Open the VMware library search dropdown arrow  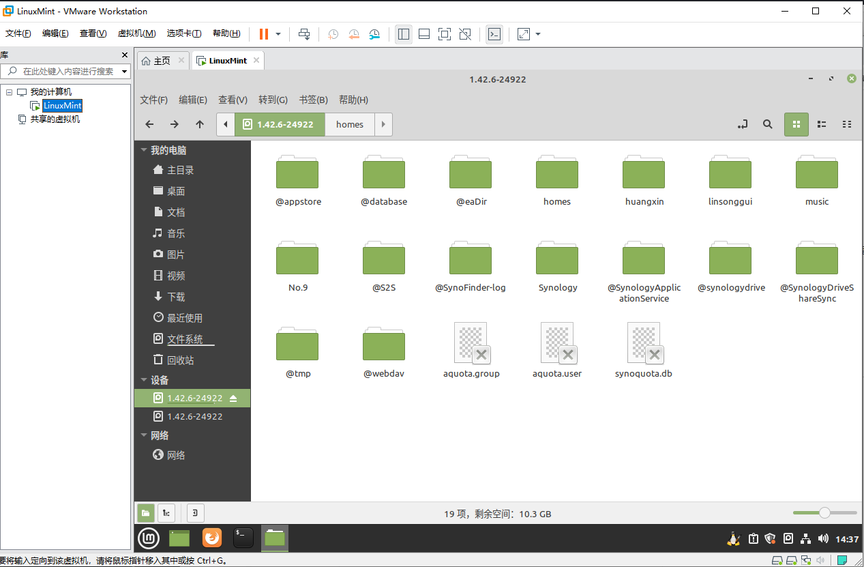tap(125, 71)
